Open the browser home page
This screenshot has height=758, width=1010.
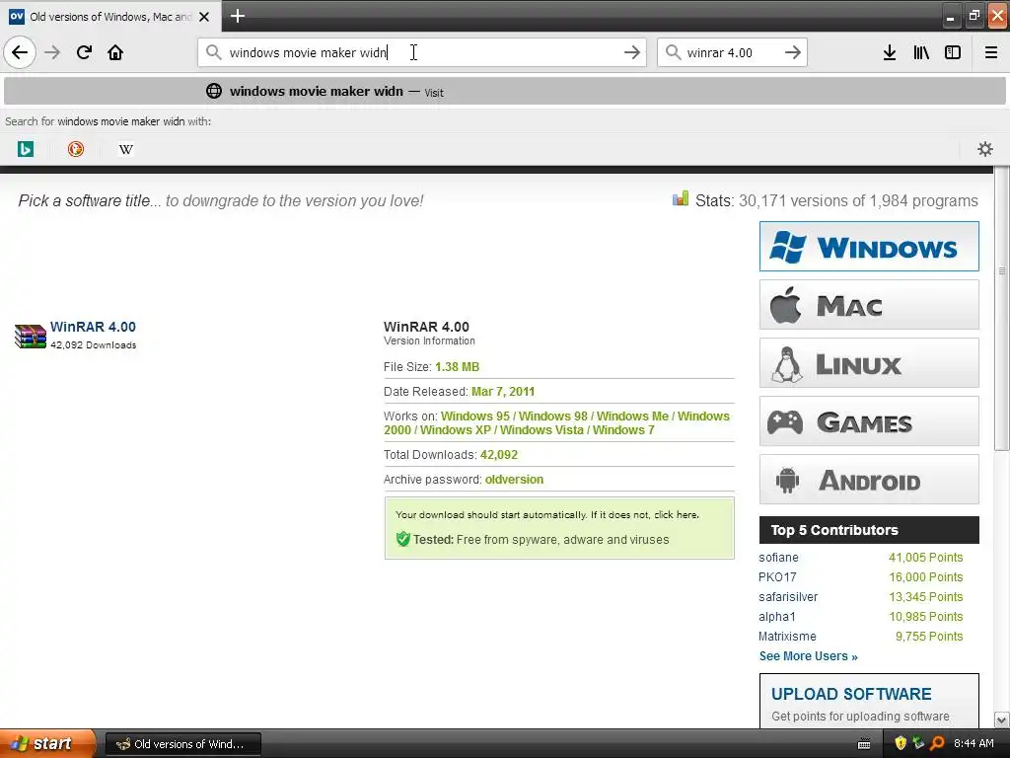point(115,52)
